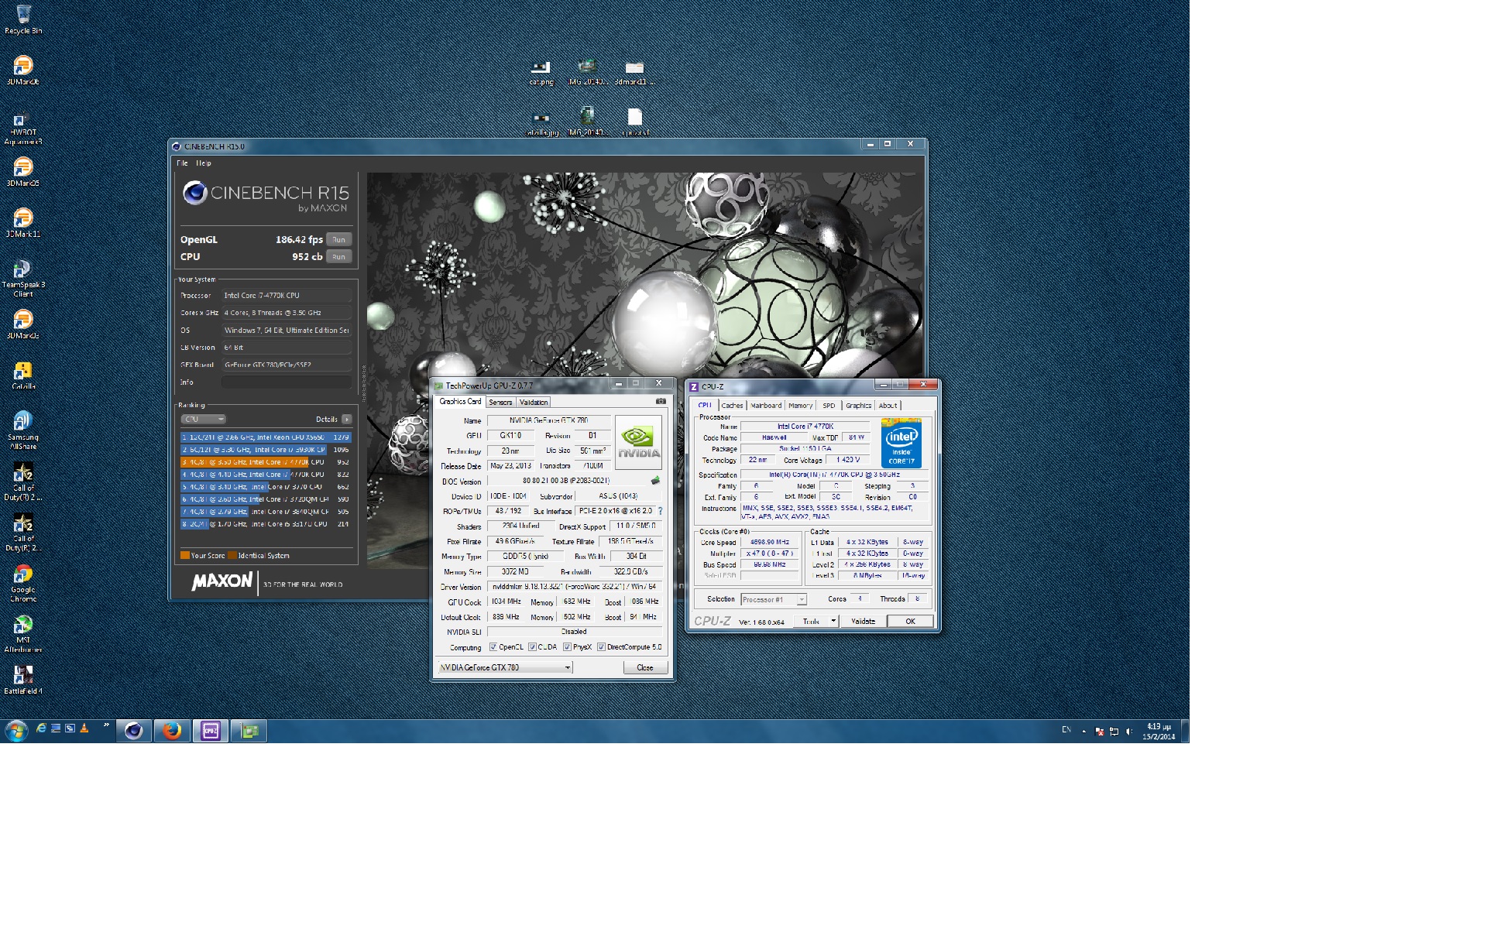Click the taskbar clock showing 15/2/2014
Viewport: 1487px width, 929px height.
pos(1159,732)
